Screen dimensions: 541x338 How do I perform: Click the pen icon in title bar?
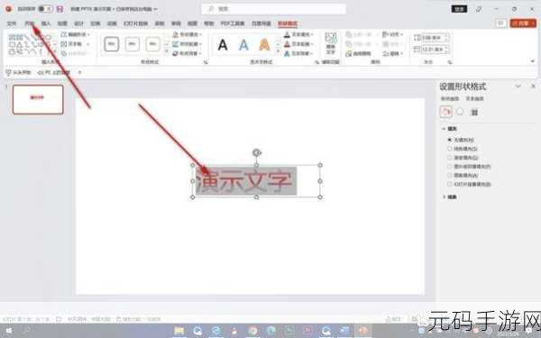(x=479, y=9)
